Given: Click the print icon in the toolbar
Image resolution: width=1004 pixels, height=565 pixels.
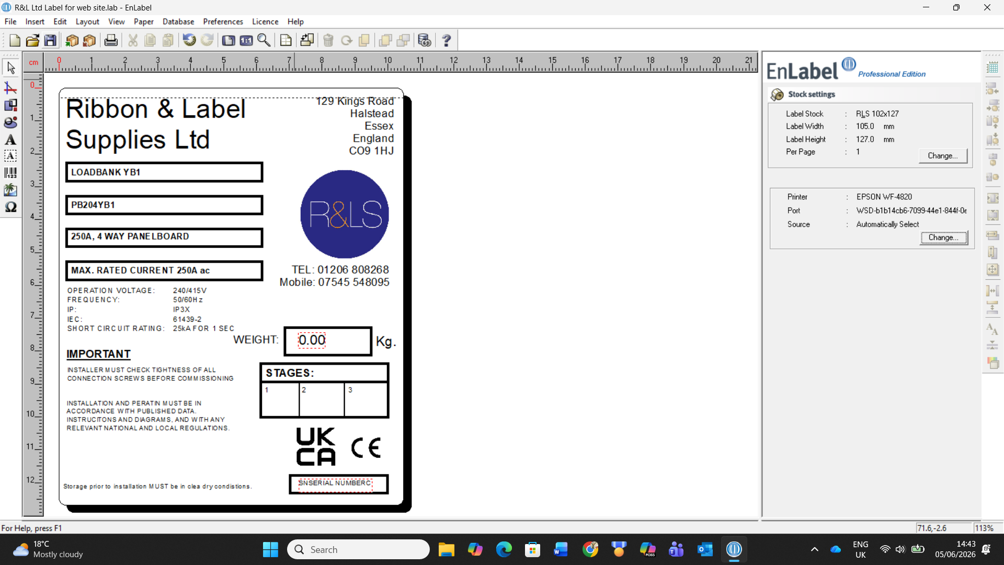Looking at the screenshot, I should click(111, 40).
